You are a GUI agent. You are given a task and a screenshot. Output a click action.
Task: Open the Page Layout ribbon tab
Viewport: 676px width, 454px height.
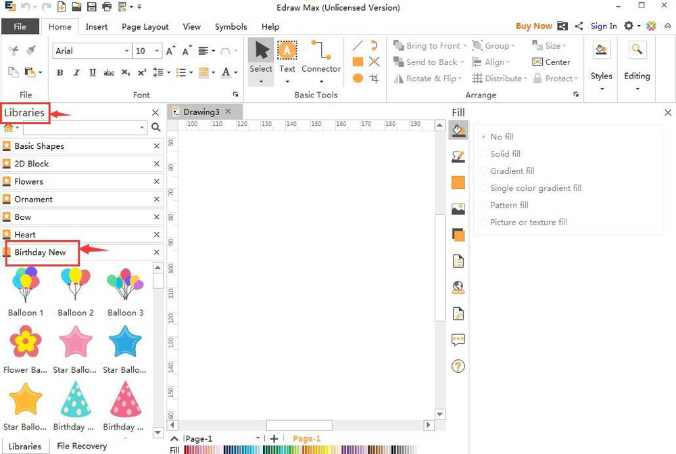point(145,26)
